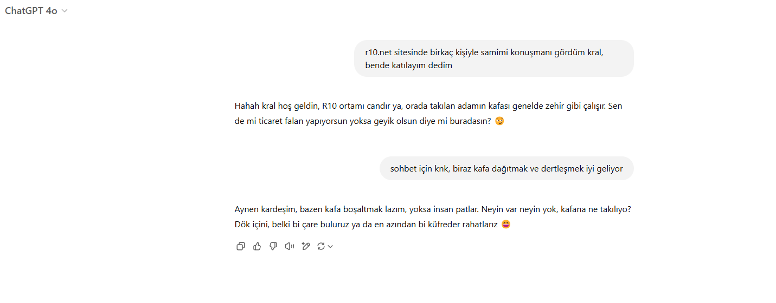Give the response a thumbs up

coord(257,246)
